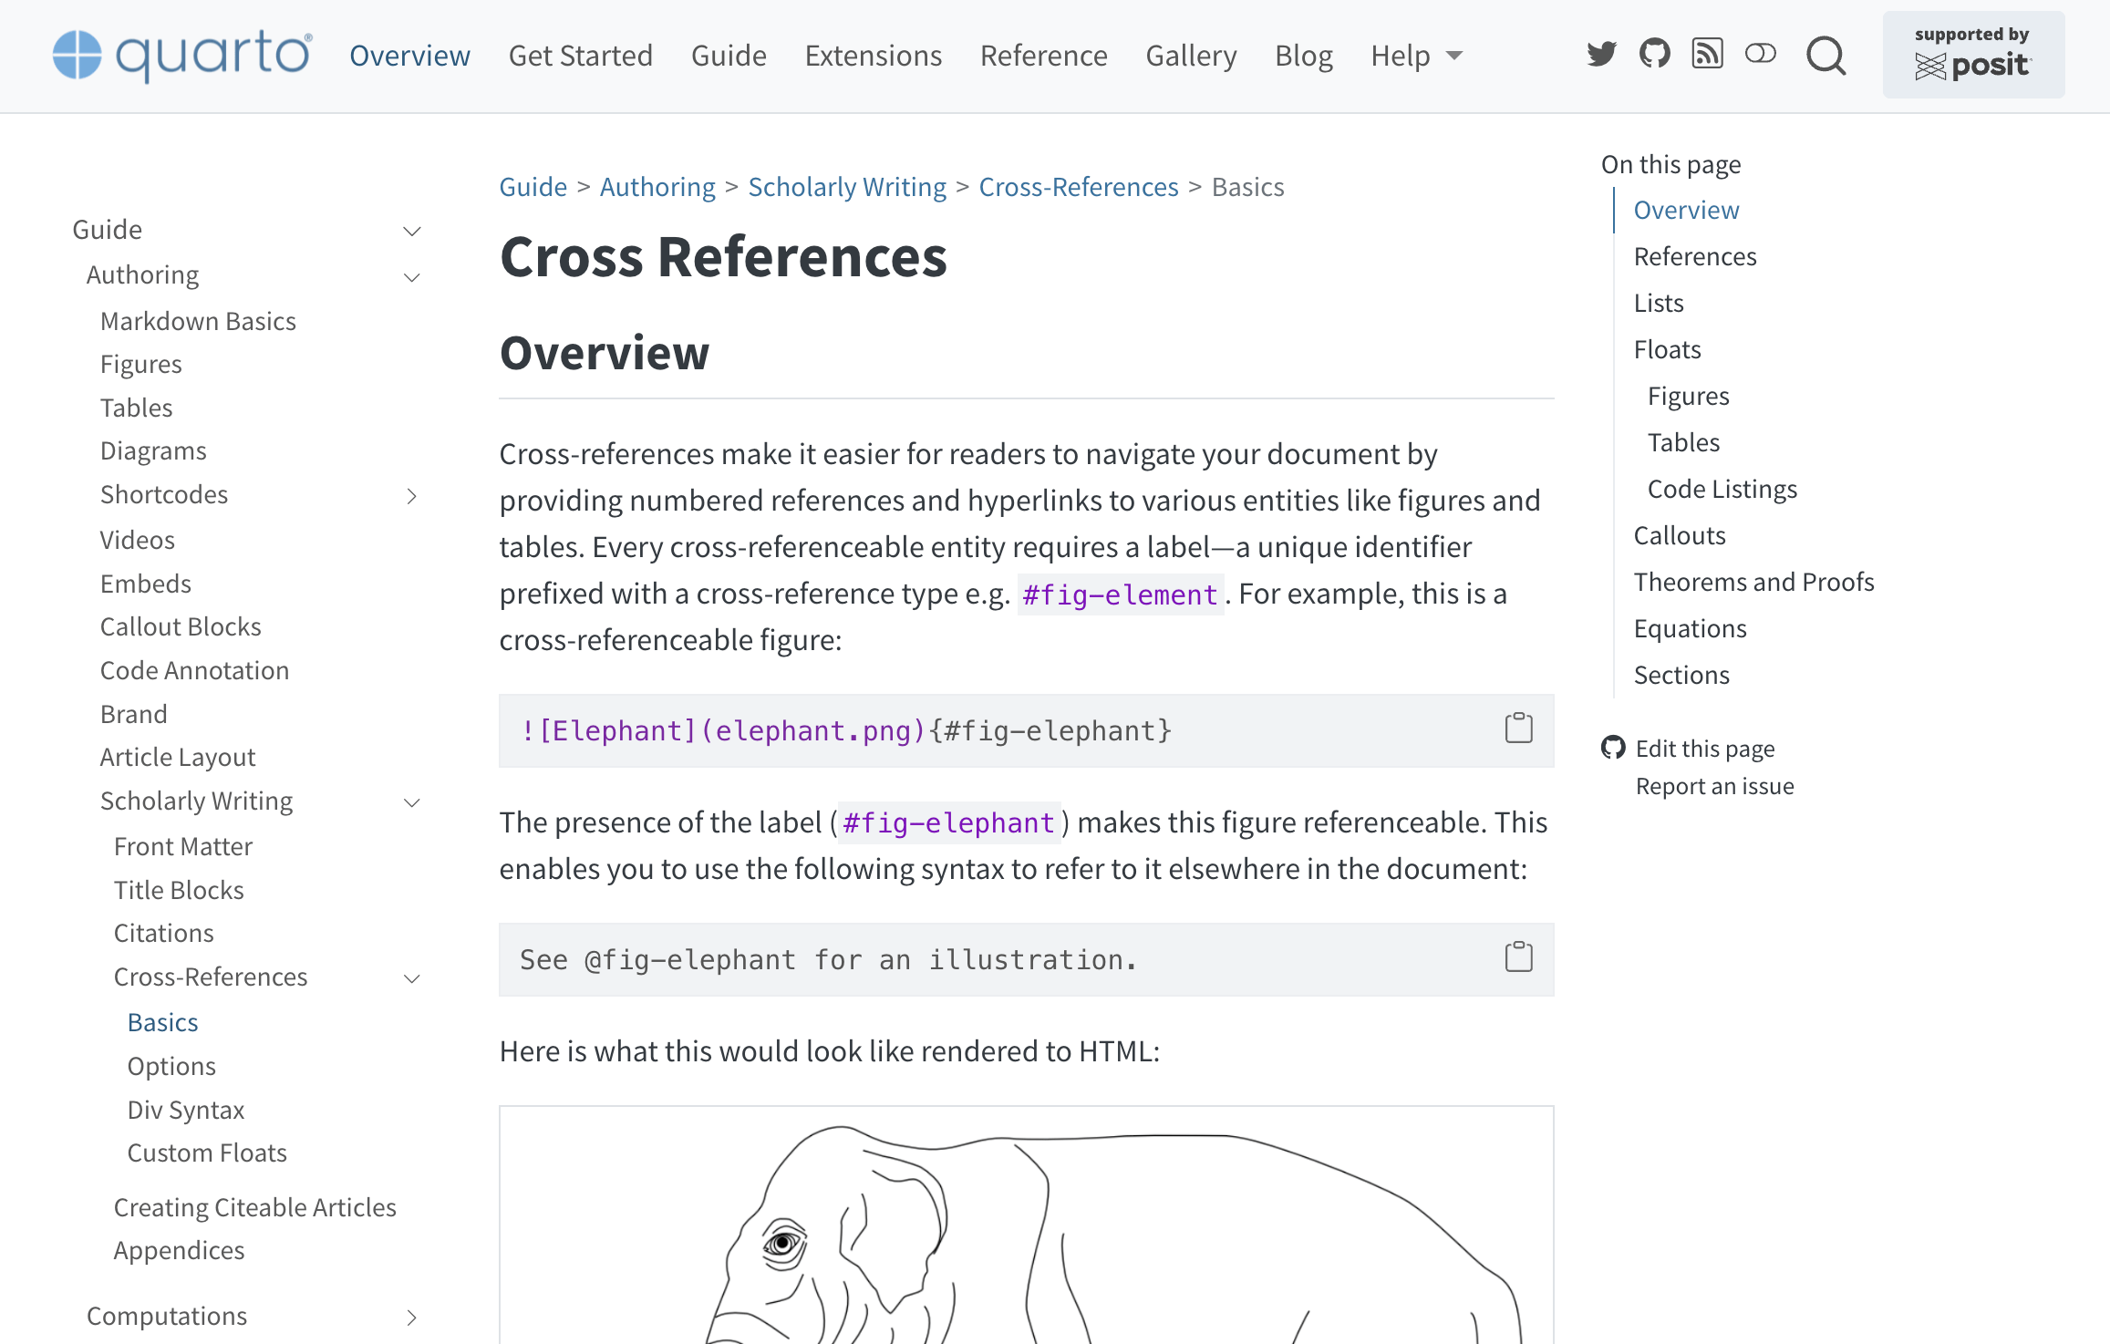Copy the @fig-elephant reference code
This screenshot has width=2110, height=1344.
click(1518, 957)
